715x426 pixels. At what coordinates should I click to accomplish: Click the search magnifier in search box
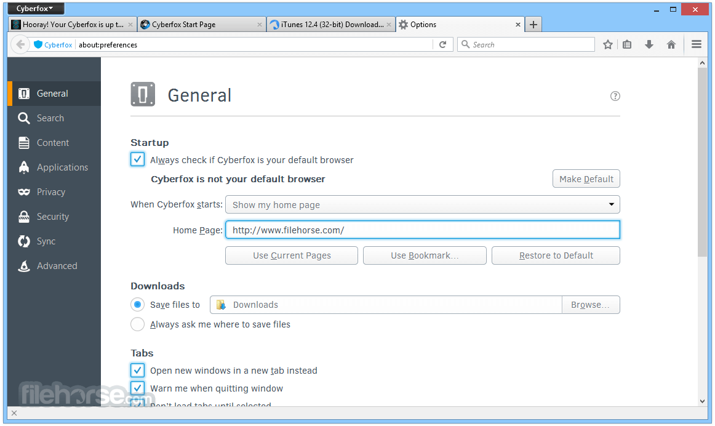click(466, 44)
